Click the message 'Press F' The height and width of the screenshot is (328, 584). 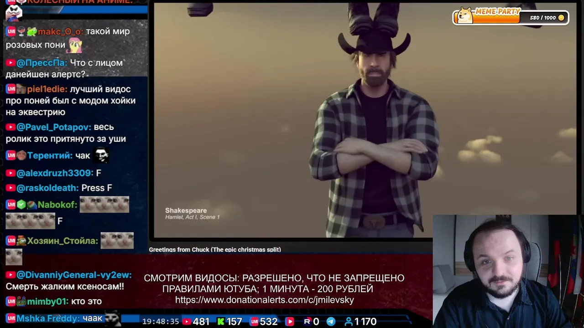pyautogui.click(x=97, y=188)
